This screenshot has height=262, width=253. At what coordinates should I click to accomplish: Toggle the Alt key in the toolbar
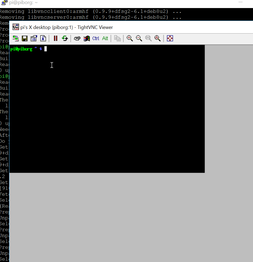(105, 38)
